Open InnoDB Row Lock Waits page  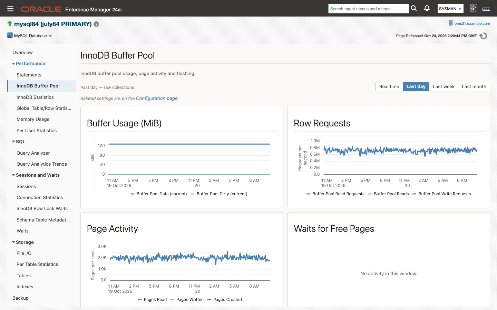pos(42,208)
